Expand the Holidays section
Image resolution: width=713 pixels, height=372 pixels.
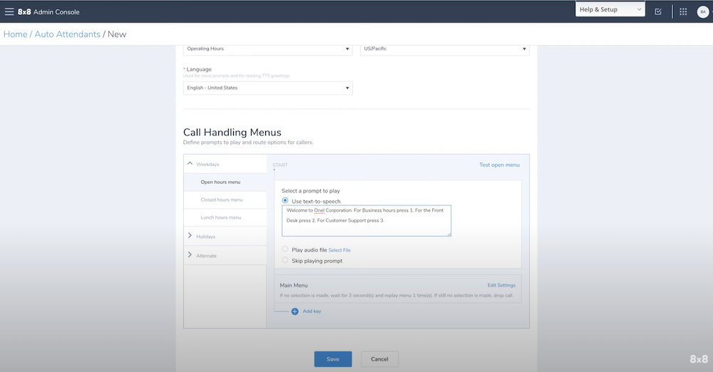(190, 236)
